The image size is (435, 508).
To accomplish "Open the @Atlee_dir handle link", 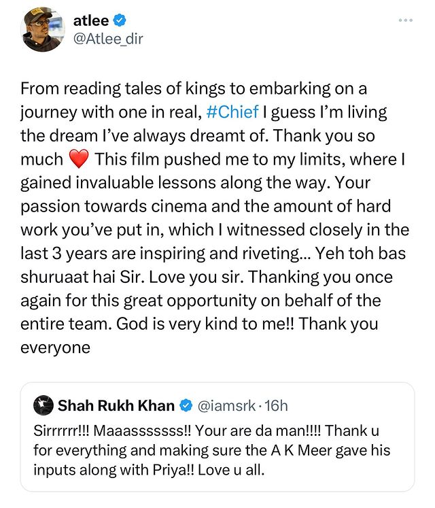I will (x=107, y=39).
